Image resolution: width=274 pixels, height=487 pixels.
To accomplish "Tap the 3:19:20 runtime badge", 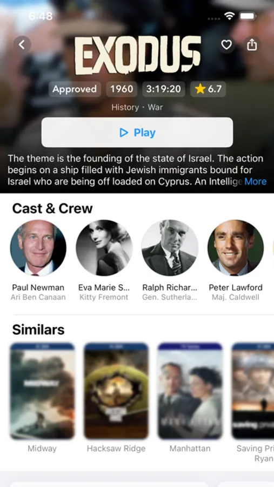I will (x=164, y=89).
